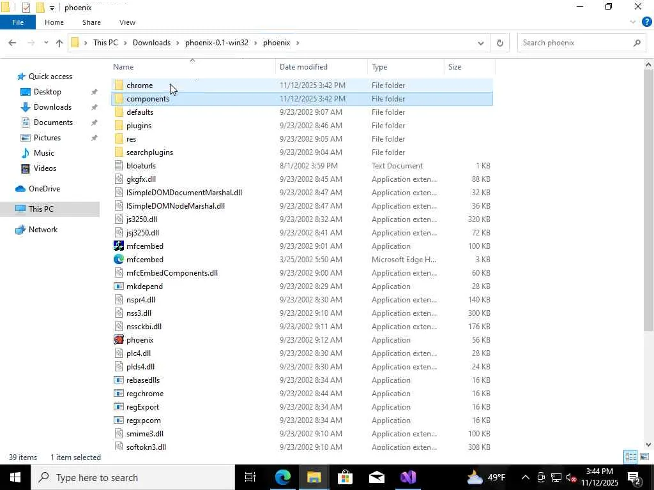Open recent locations dropdown arrow
The width and height of the screenshot is (654, 490).
click(x=46, y=43)
